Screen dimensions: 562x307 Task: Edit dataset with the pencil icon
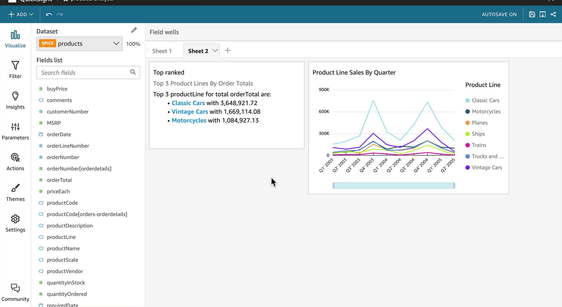tap(134, 30)
